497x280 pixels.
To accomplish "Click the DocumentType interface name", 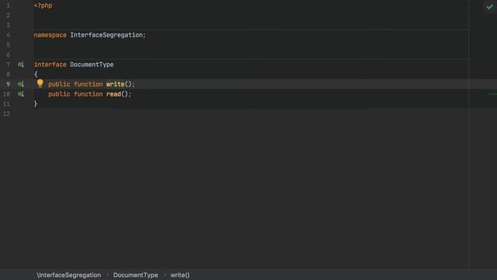I will coord(92,65).
